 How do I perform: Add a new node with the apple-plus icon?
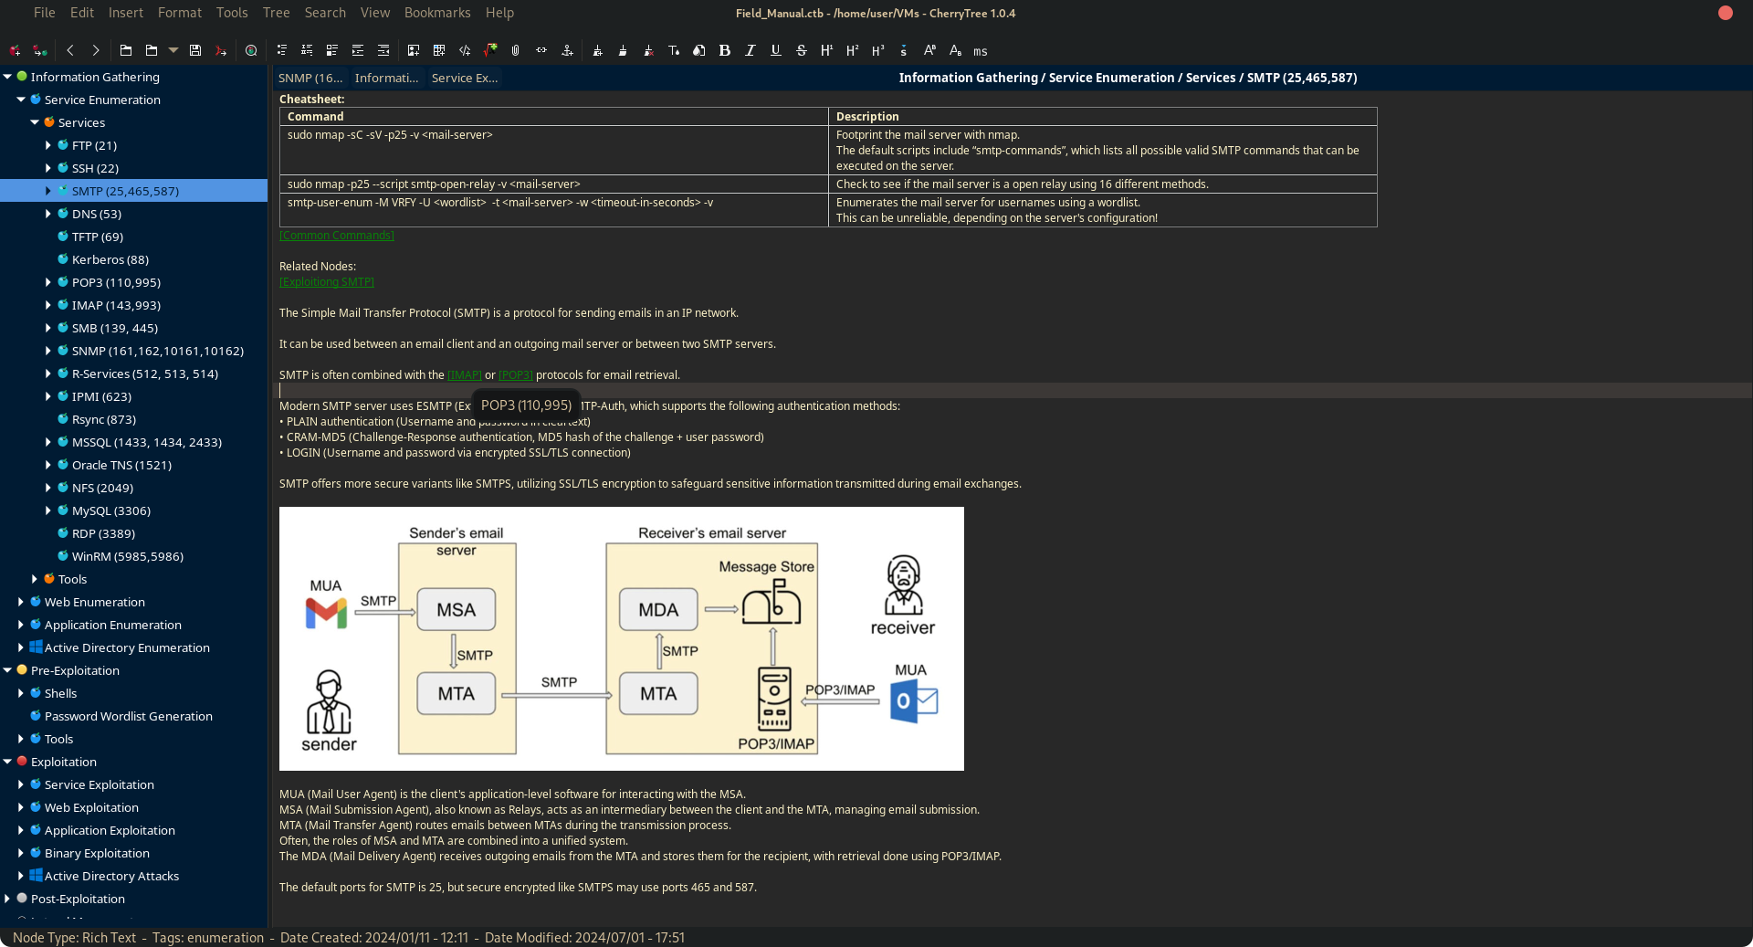click(x=15, y=51)
